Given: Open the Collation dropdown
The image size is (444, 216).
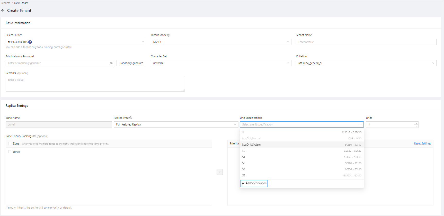Looking at the screenshot, I should [366, 63].
